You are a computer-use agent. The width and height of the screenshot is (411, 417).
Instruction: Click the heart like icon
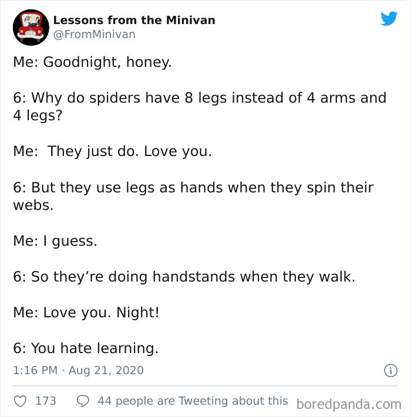click(20, 401)
